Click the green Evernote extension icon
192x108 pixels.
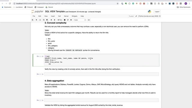(x=126, y=4)
